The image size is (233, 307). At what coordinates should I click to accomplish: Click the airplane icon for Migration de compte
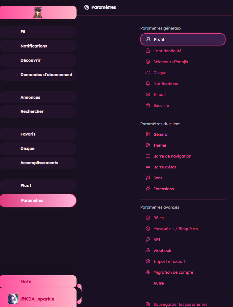click(148, 272)
